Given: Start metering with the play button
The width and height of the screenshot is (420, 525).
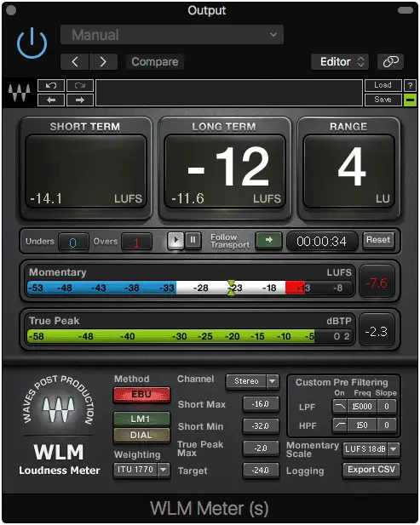Looking at the screenshot, I should (x=175, y=241).
